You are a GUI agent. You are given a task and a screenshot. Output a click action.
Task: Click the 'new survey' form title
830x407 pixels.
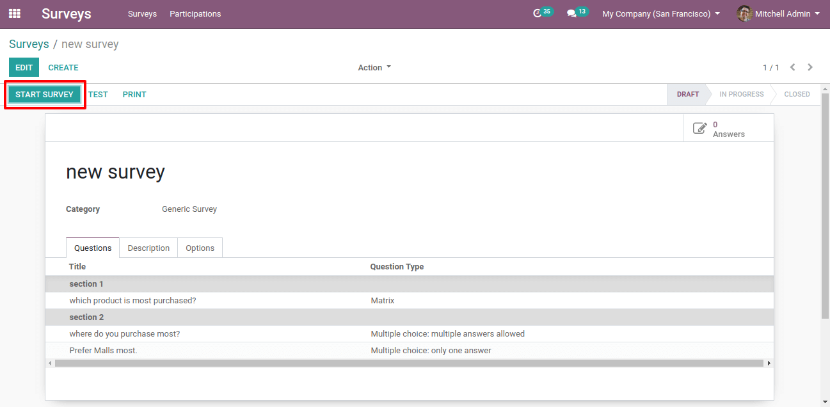pyautogui.click(x=115, y=172)
